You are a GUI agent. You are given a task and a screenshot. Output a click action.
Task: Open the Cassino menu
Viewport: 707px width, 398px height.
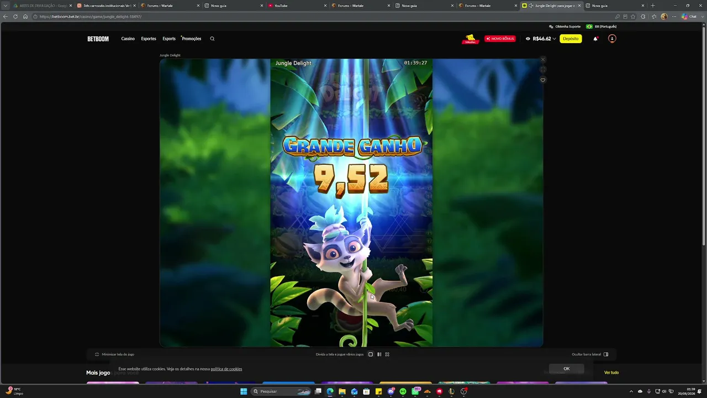[x=128, y=39]
